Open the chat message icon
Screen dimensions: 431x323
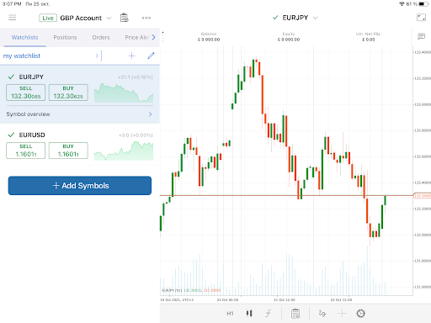pyautogui.click(x=421, y=36)
